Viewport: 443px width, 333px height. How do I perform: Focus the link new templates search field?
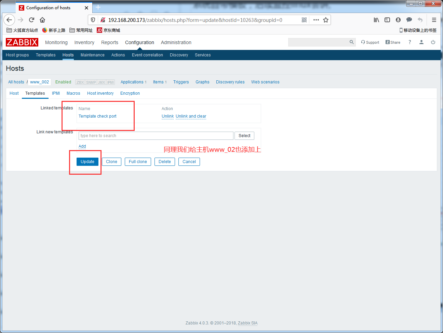pyautogui.click(x=156, y=136)
